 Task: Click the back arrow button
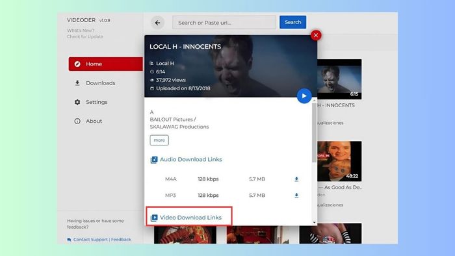point(157,23)
